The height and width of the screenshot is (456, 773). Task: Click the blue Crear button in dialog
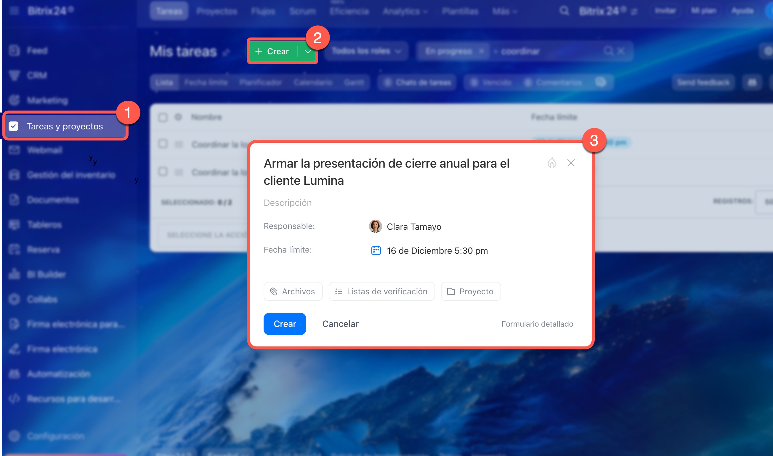[x=285, y=324]
